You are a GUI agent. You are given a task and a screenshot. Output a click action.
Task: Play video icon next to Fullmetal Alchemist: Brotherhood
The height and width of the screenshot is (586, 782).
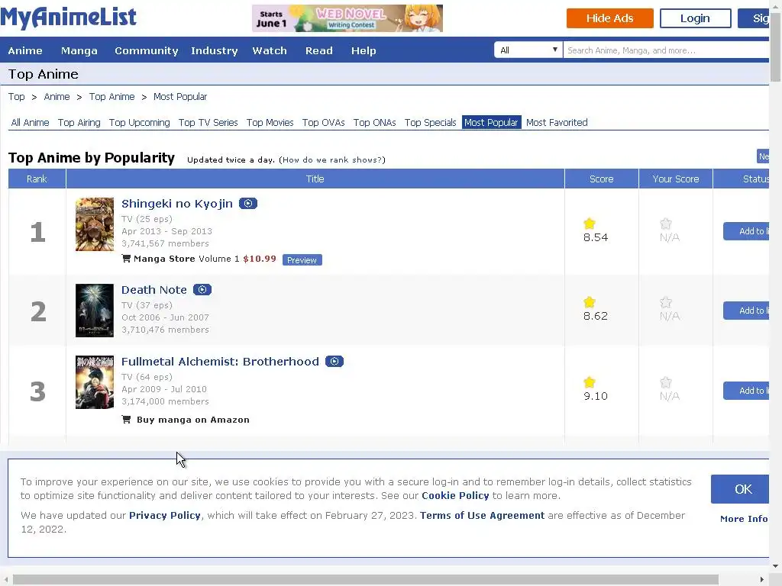click(x=334, y=361)
